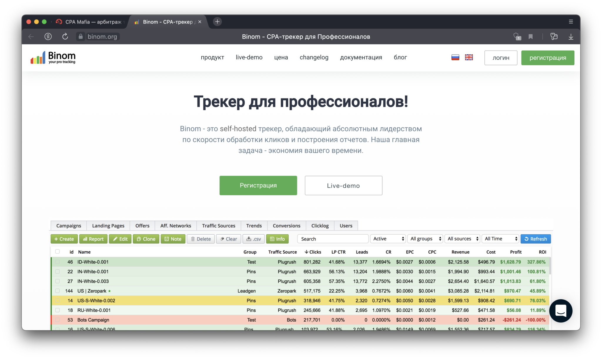The image size is (602, 359).
Task: Open the changelog navigation link
Action: coord(314,57)
